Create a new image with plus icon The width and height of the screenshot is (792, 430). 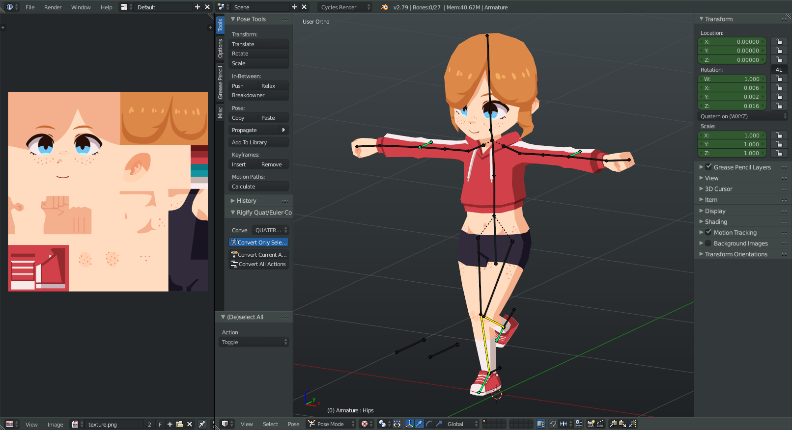(170, 424)
